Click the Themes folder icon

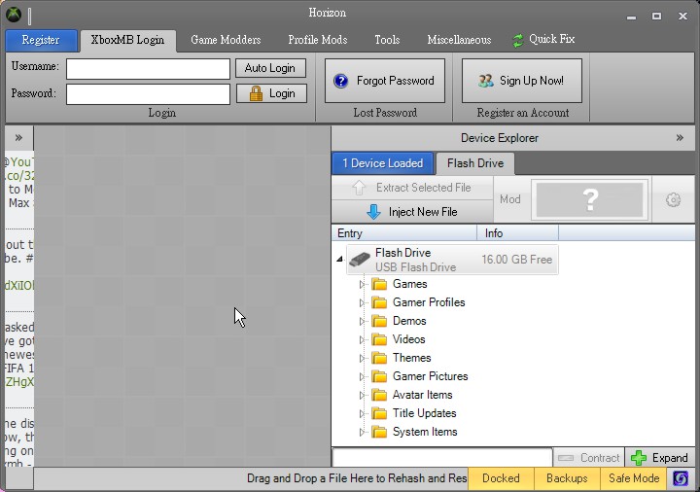click(379, 358)
